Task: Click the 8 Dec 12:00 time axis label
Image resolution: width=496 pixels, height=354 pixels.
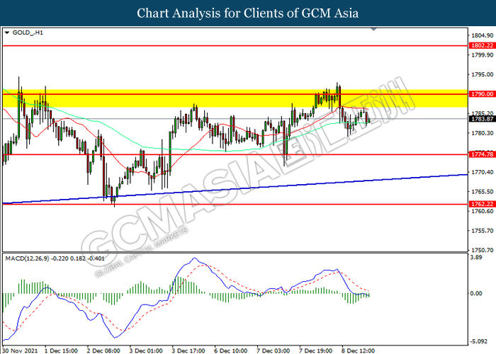Action: click(358, 351)
